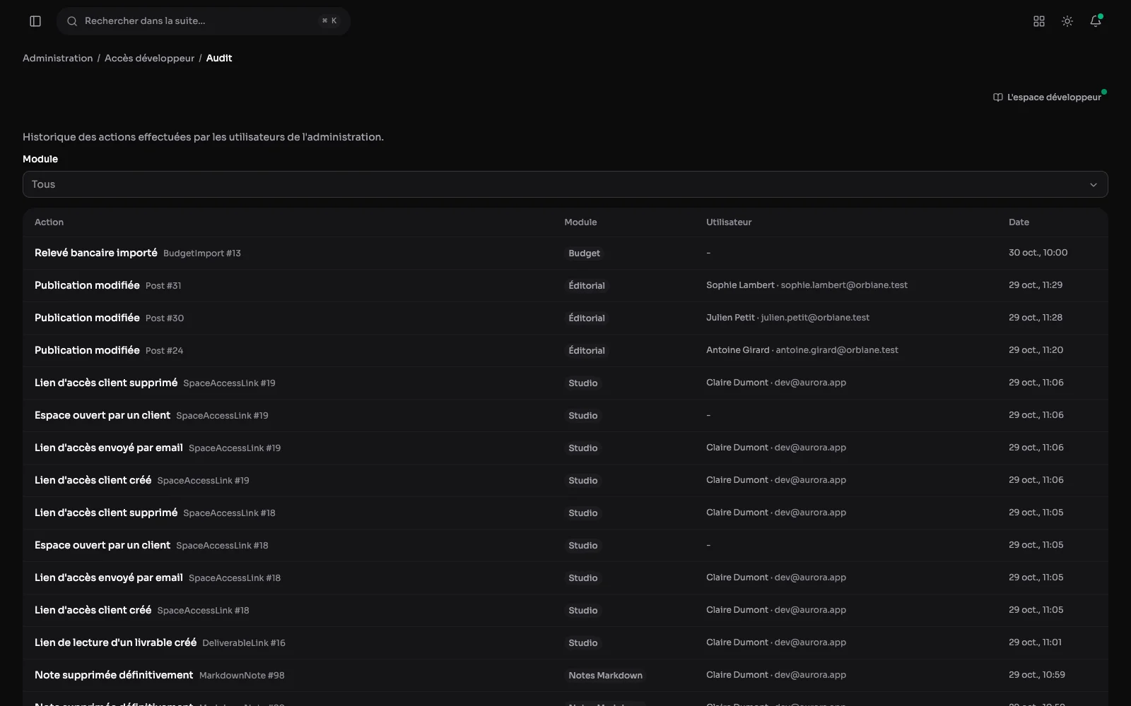This screenshot has height=706, width=1131.
Task: Click the Utilisateur column header
Action: pyautogui.click(x=729, y=222)
